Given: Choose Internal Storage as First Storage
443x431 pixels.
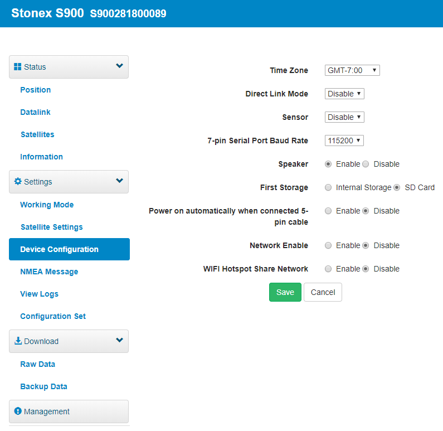Looking at the screenshot, I should pyautogui.click(x=328, y=188).
